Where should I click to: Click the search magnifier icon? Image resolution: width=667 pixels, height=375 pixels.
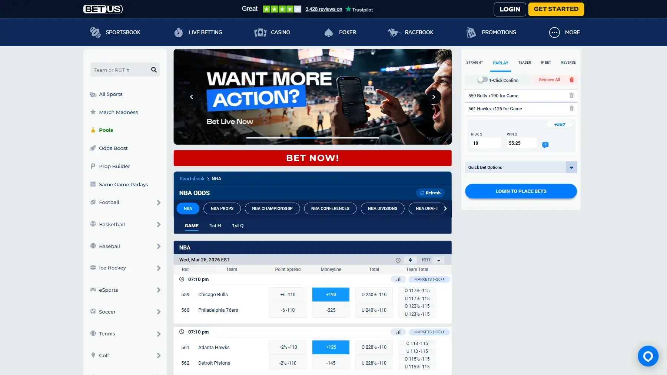[x=154, y=70]
